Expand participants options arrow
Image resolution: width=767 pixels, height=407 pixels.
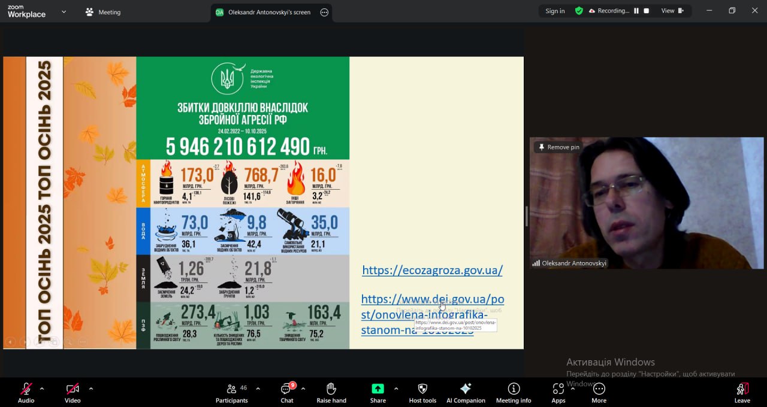258,388
